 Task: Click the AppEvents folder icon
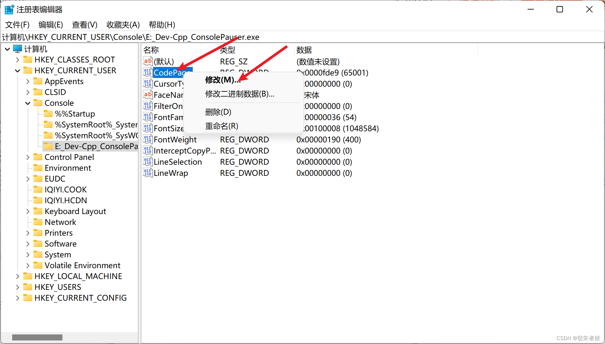(x=38, y=81)
